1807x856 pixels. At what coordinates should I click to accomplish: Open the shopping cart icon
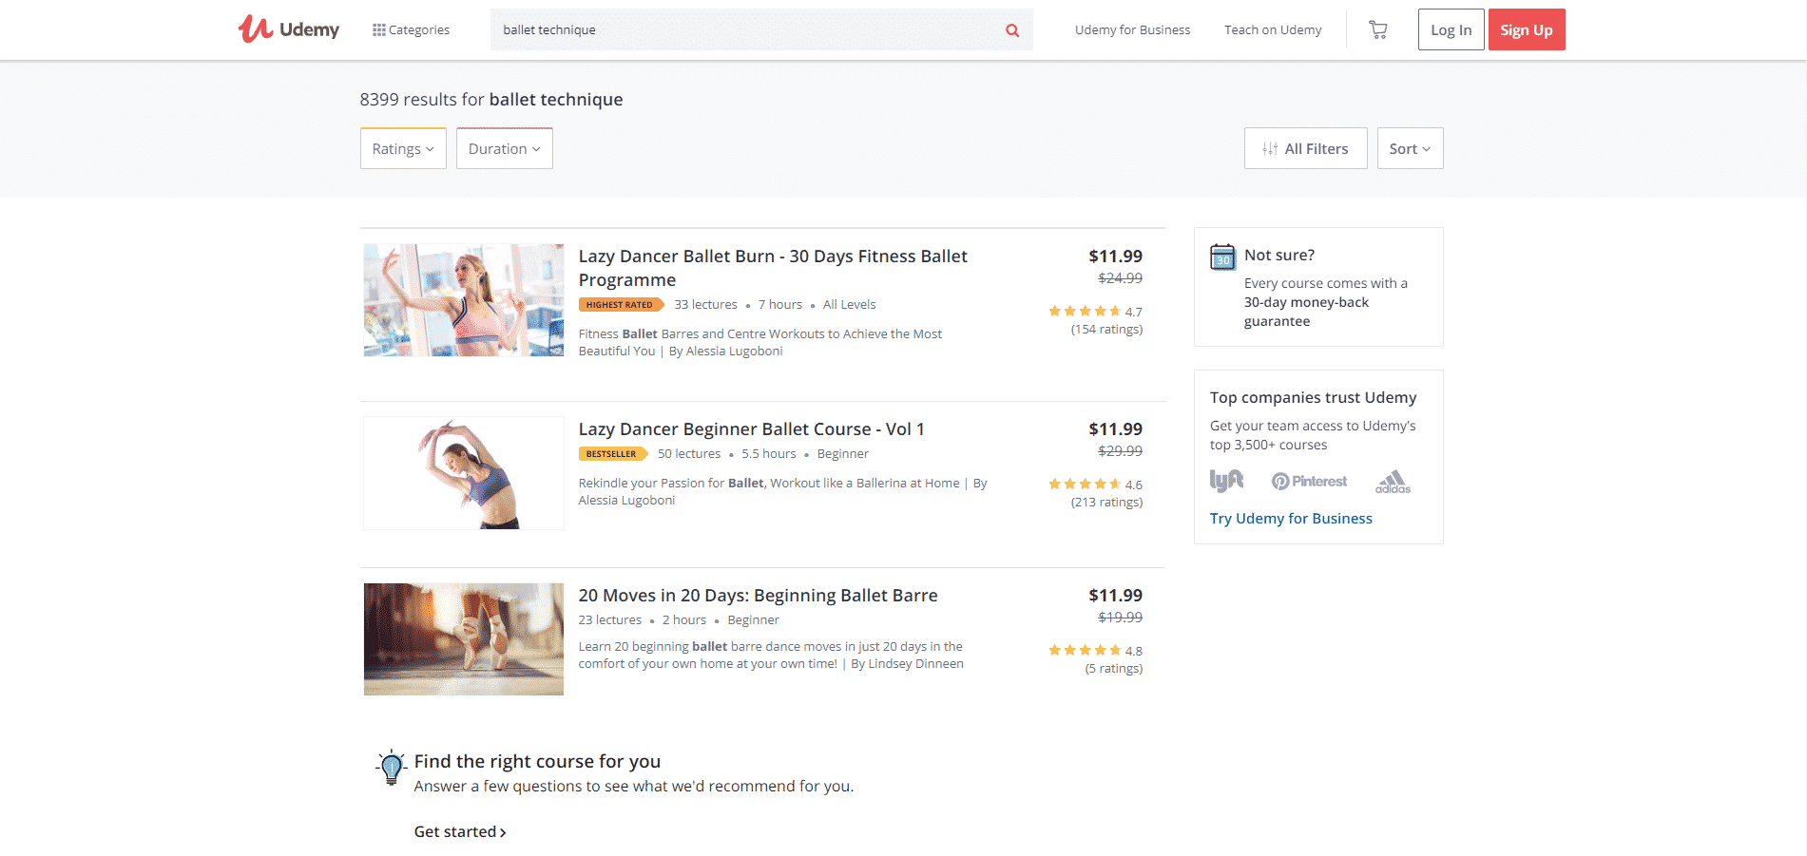(x=1377, y=30)
